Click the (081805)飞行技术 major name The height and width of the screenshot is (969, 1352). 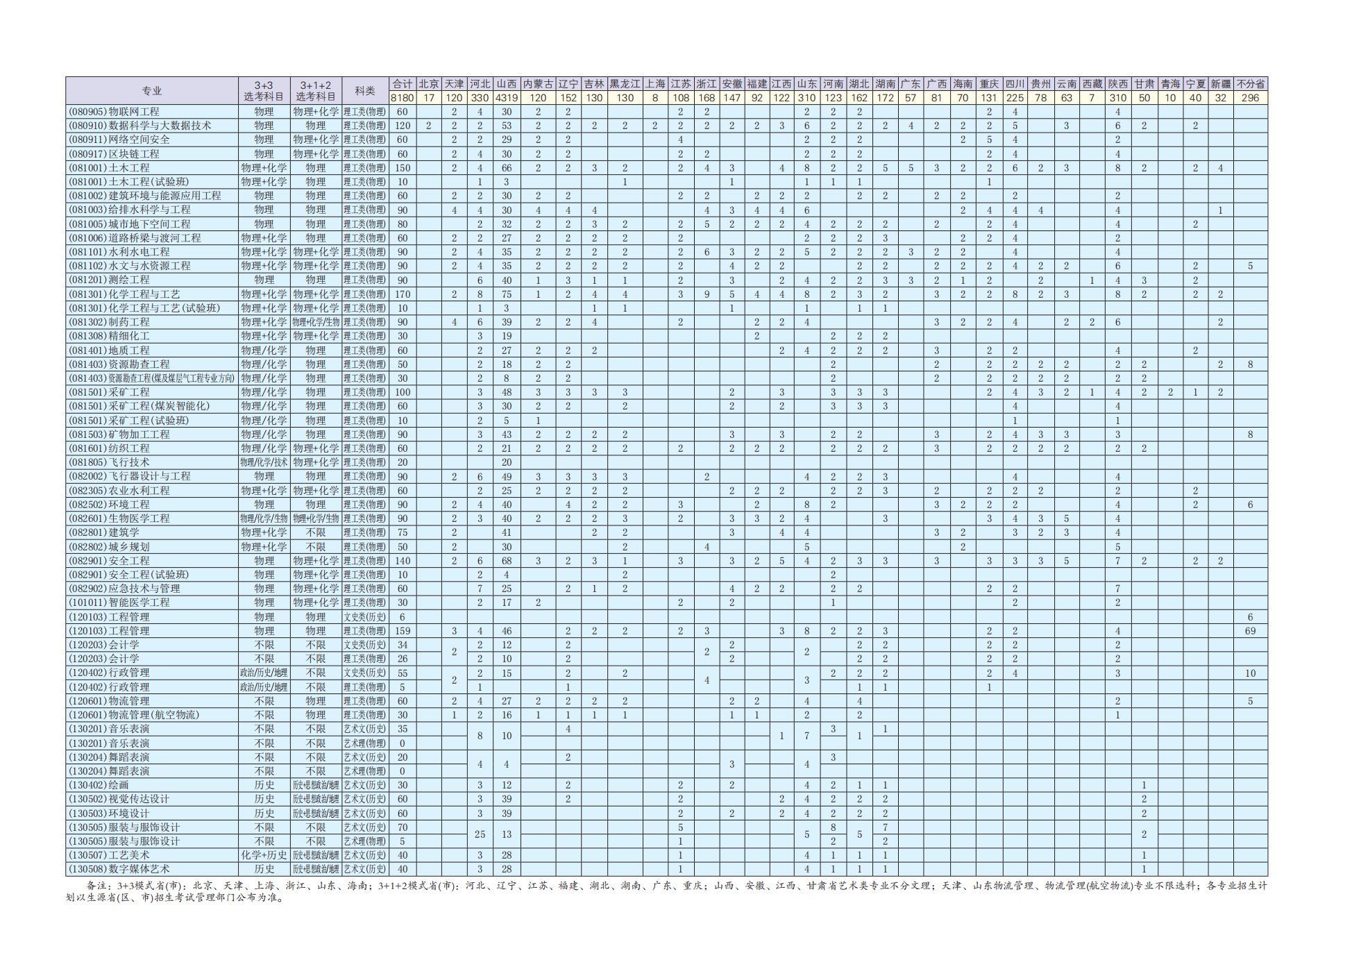[x=109, y=462]
